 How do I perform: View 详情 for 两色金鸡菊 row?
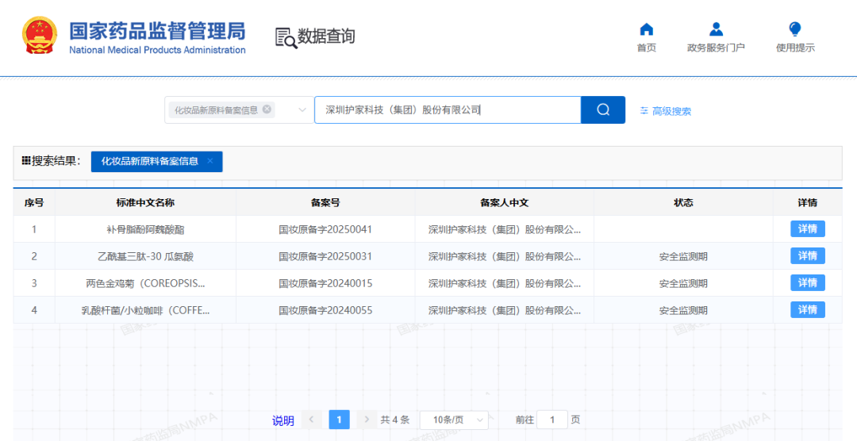click(807, 283)
